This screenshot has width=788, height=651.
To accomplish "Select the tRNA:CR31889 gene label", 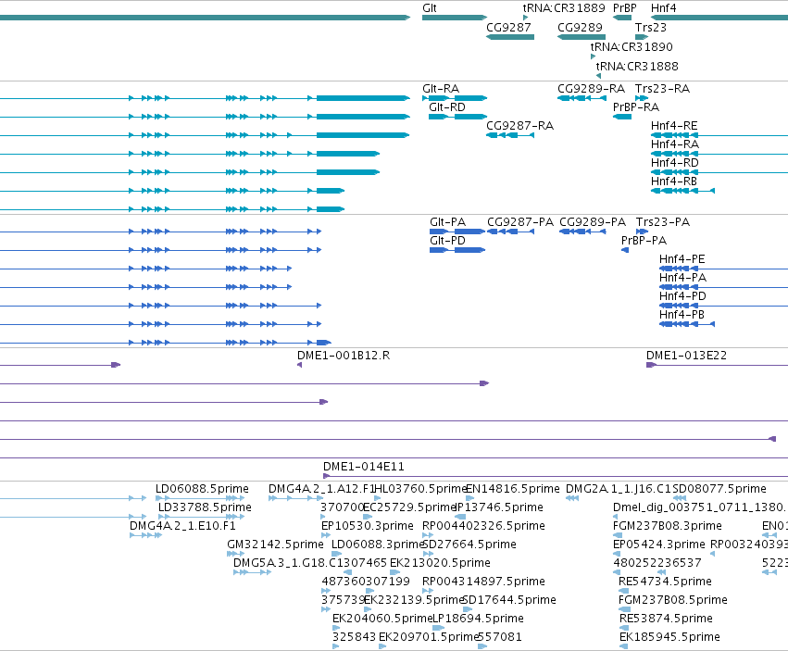I will tap(563, 8).
